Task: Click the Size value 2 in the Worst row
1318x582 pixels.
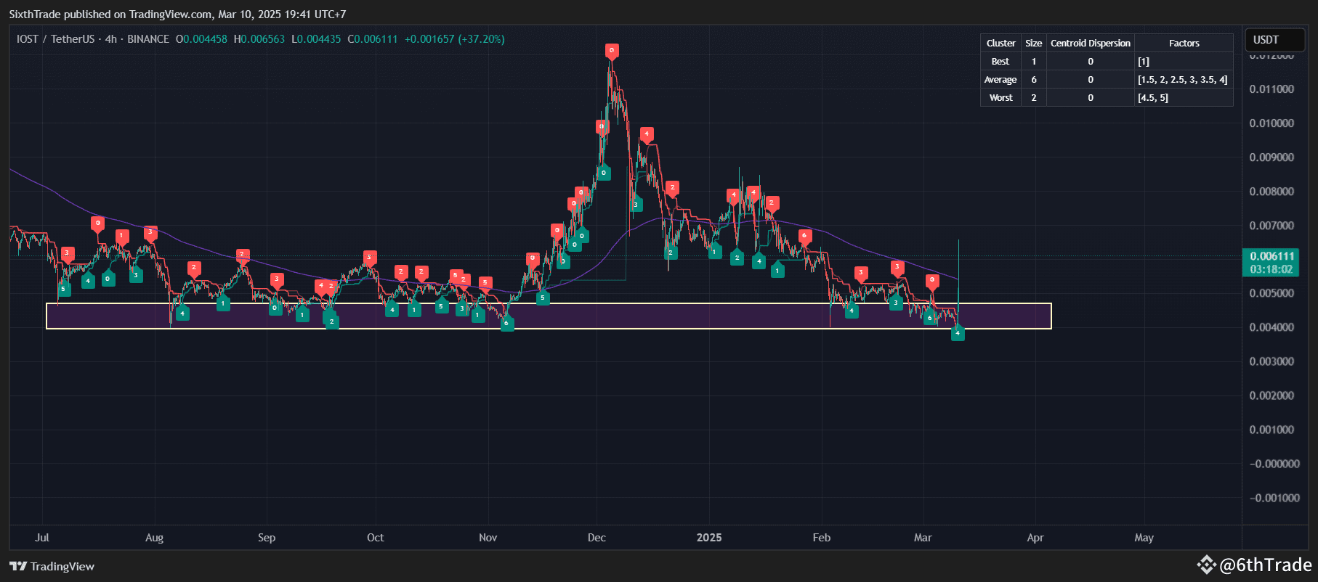Action: pos(1034,98)
